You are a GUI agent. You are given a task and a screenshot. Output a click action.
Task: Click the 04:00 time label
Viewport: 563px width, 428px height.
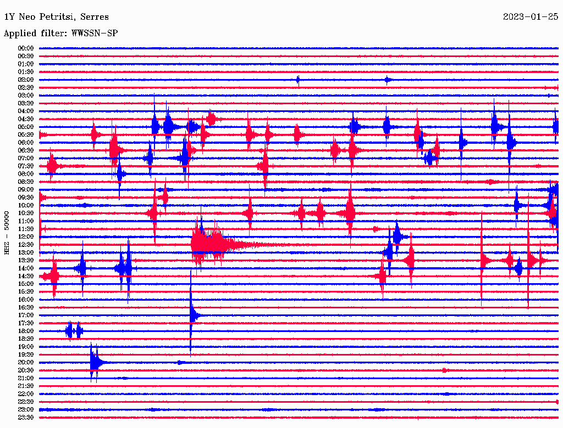[x=25, y=111]
